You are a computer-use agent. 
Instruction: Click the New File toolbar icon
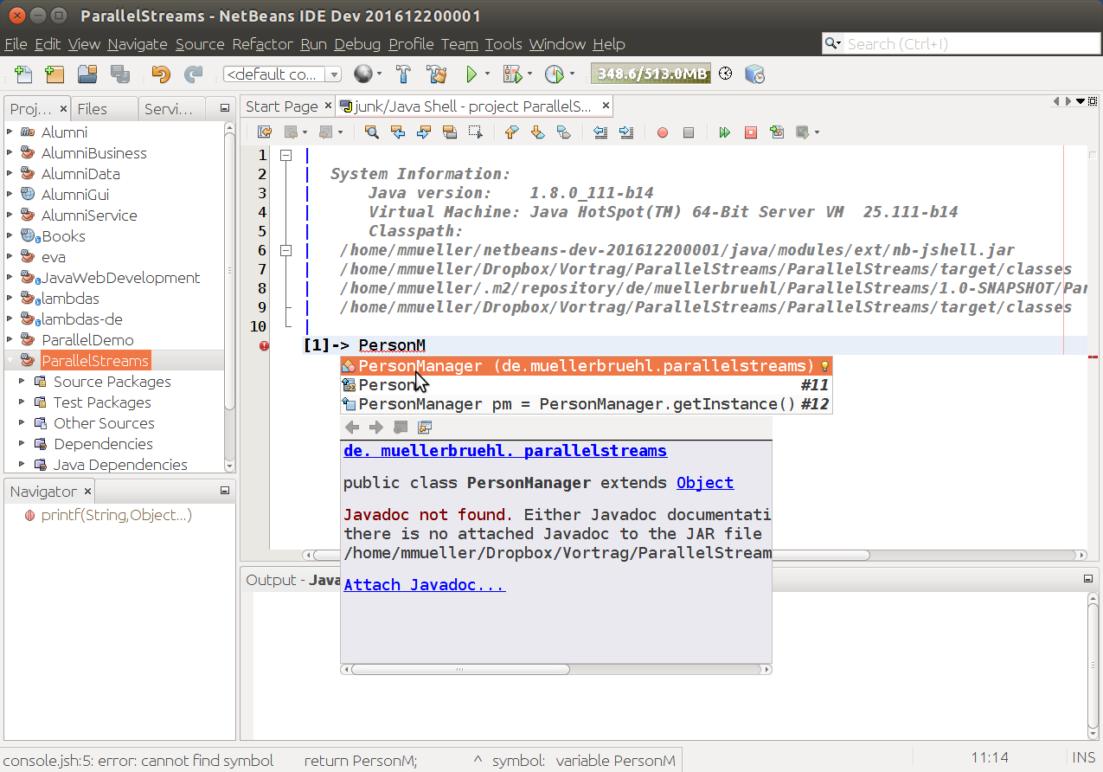click(23, 74)
